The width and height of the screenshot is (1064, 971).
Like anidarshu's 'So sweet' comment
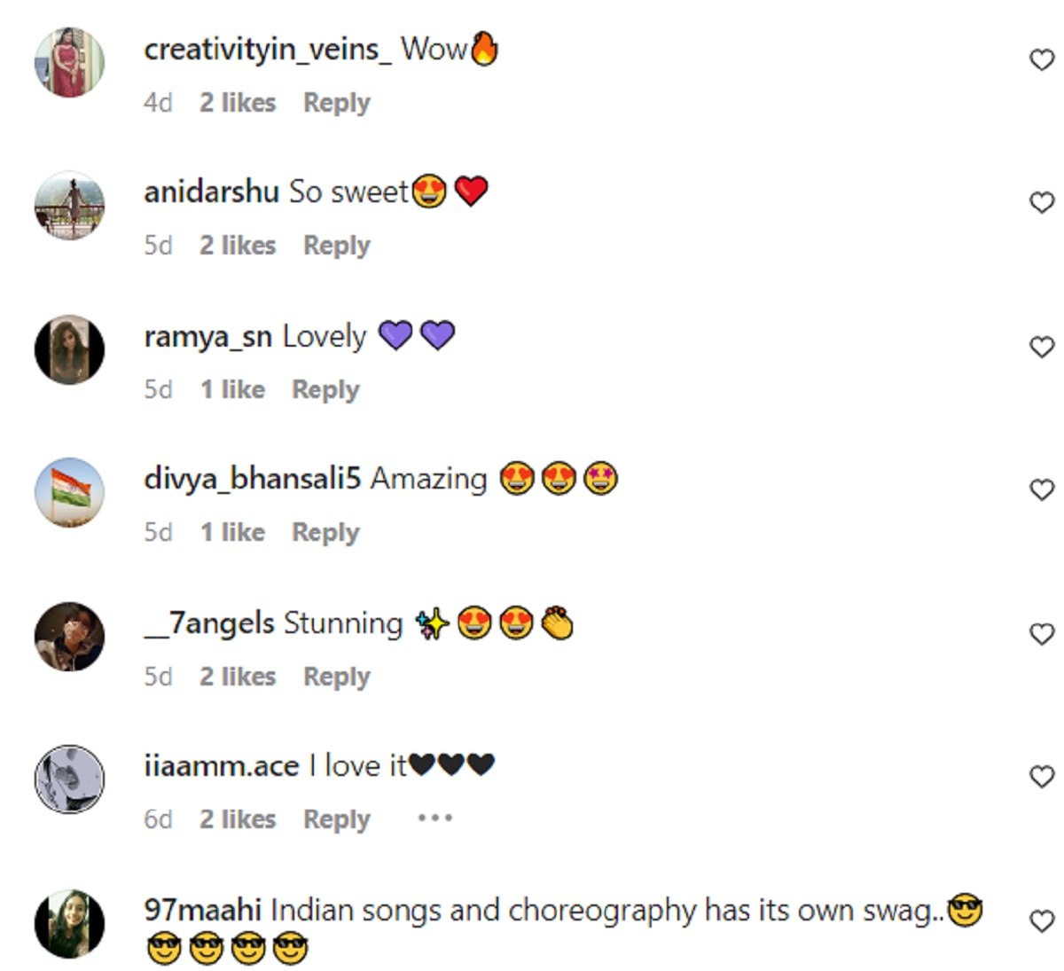(x=1041, y=203)
